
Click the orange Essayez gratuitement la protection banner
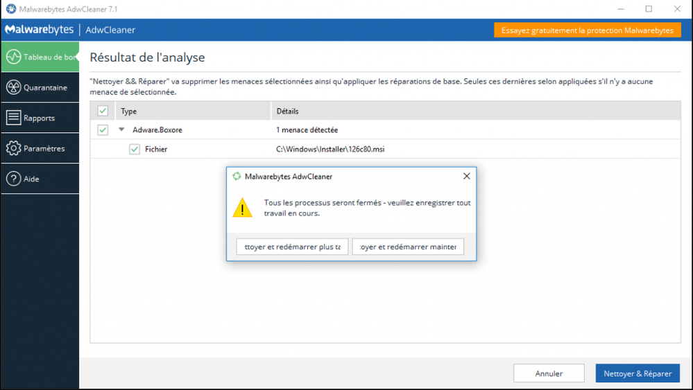(588, 30)
